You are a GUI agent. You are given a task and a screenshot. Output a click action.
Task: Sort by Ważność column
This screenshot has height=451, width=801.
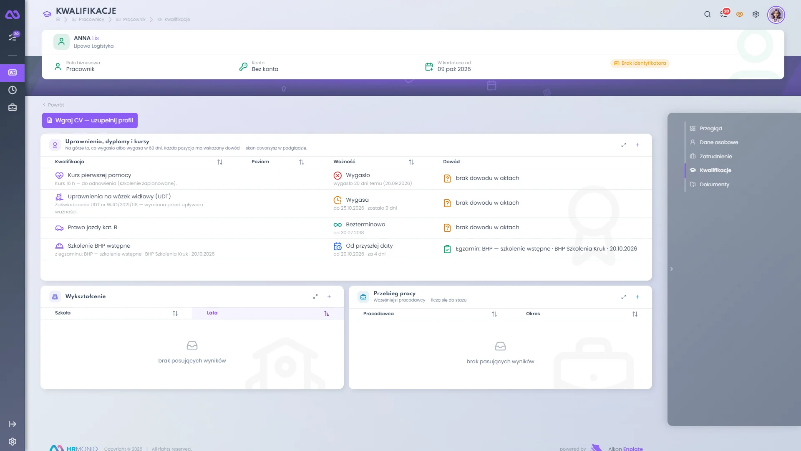pyautogui.click(x=411, y=162)
